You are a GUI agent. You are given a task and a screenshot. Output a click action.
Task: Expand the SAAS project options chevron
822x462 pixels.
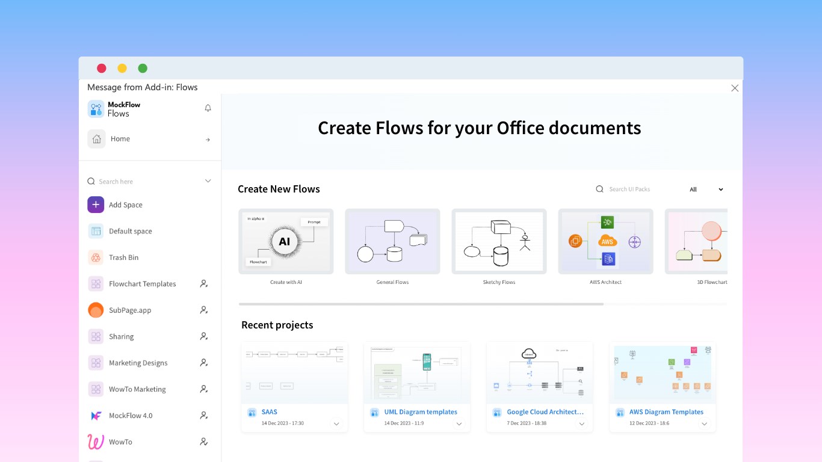[x=336, y=424]
